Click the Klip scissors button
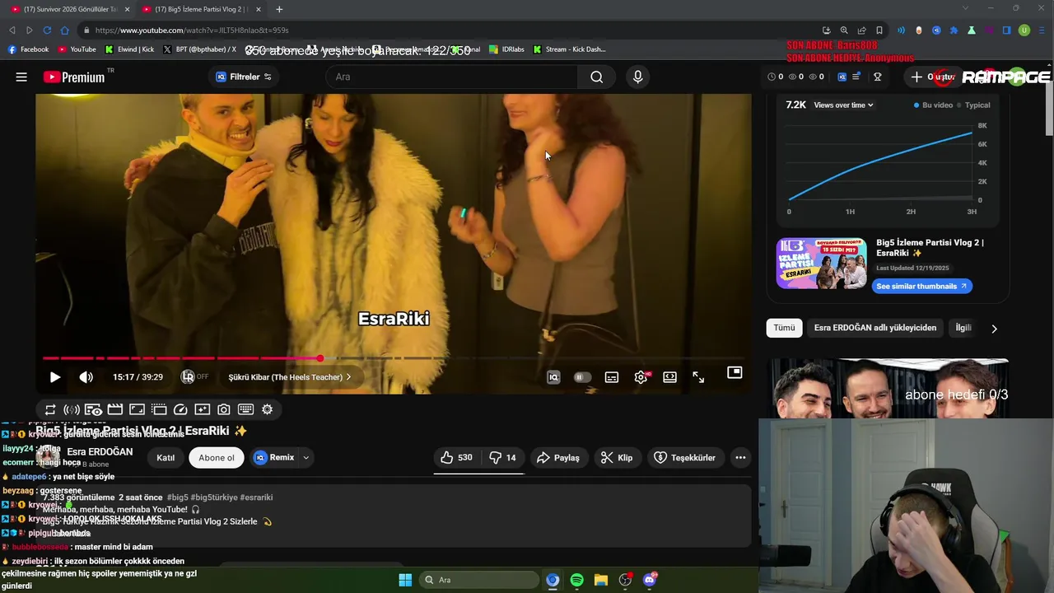The height and width of the screenshot is (593, 1054). [617, 457]
